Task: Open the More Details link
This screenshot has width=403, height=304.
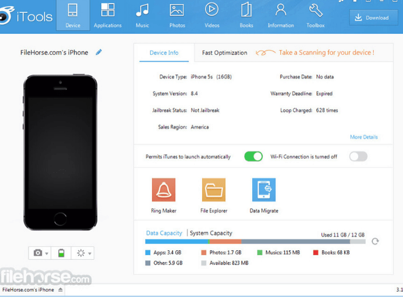Action: point(363,137)
